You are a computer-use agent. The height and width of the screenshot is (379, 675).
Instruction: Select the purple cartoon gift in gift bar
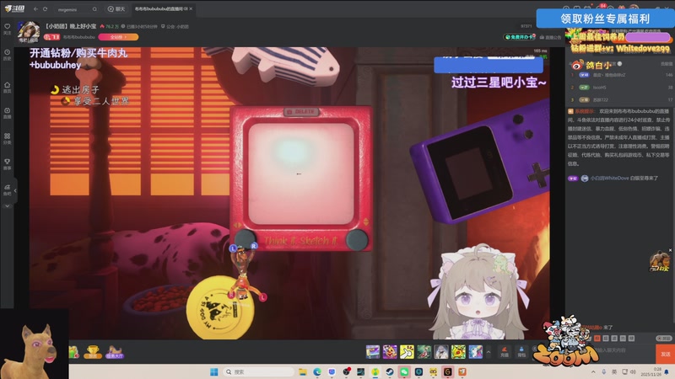[x=390, y=352]
